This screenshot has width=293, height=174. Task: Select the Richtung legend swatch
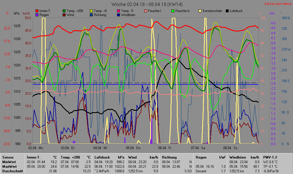point(91,15)
